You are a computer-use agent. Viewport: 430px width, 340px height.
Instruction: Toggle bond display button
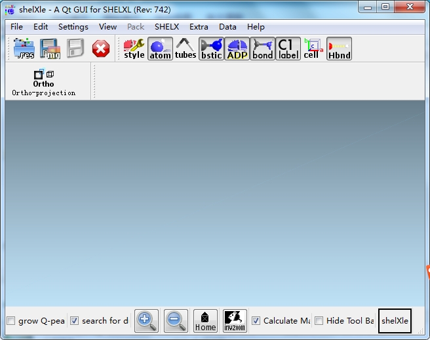tap(262, 49)
